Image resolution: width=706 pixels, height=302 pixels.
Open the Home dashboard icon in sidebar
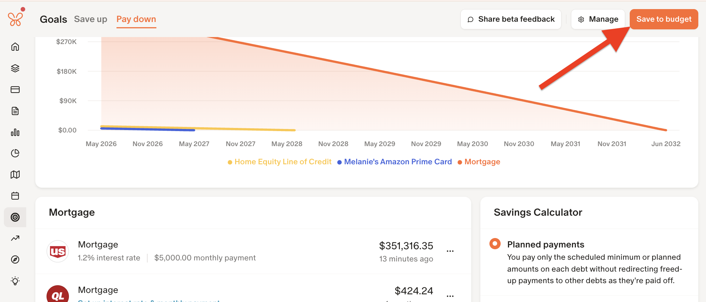pos(15,47)
